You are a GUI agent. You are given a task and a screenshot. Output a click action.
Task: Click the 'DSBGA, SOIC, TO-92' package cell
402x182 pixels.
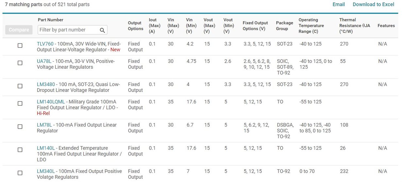[x=285, y=131]
